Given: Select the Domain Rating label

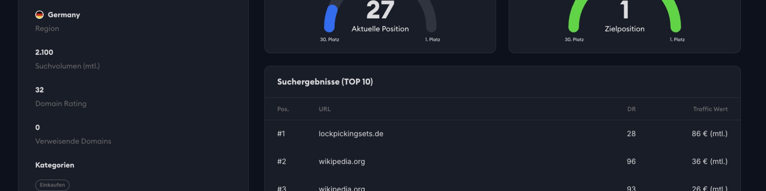Looking at the screenshot, I should tap(61, 103).
